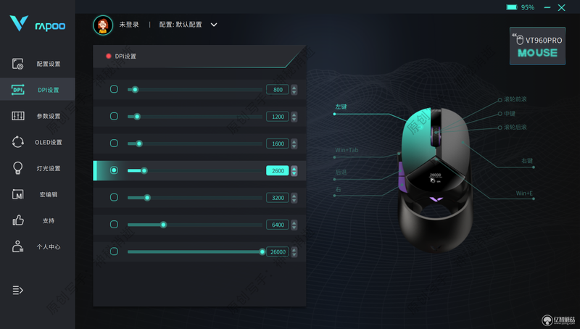The width and height of the screenshot is (580, 329).
Task: Open the 灯光设置 lightbulb icon
Action: 17,168
